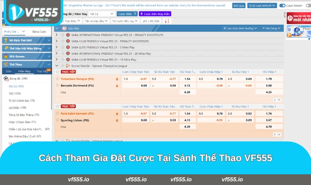
Task: Star the SABA CLUB FRIENDLY 15 Mins Play league
Action: tap(63, 60)
